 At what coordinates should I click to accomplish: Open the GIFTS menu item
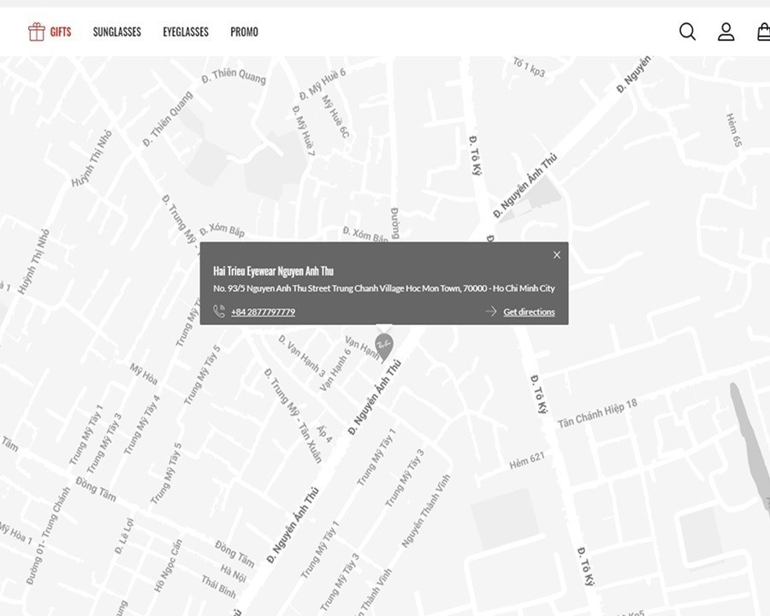click(61, 32)
